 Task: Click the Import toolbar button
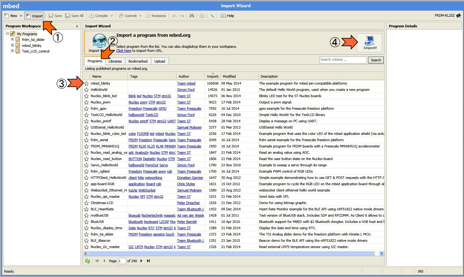tap(34, 16)
